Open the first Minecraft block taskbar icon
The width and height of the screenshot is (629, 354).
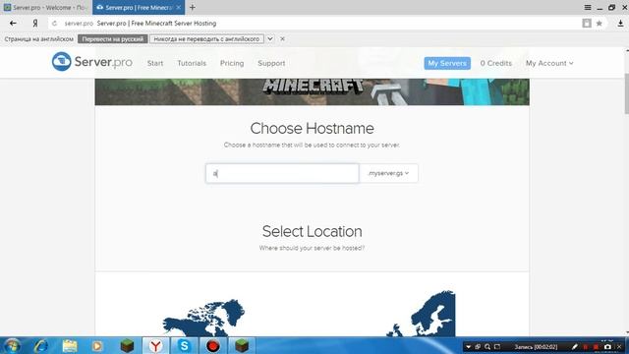pyautogui.click(x=127, y=346)
